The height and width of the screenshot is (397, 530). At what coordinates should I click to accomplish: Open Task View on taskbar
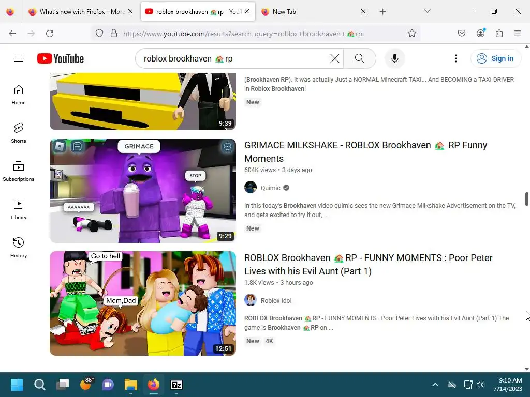(63, 385)
